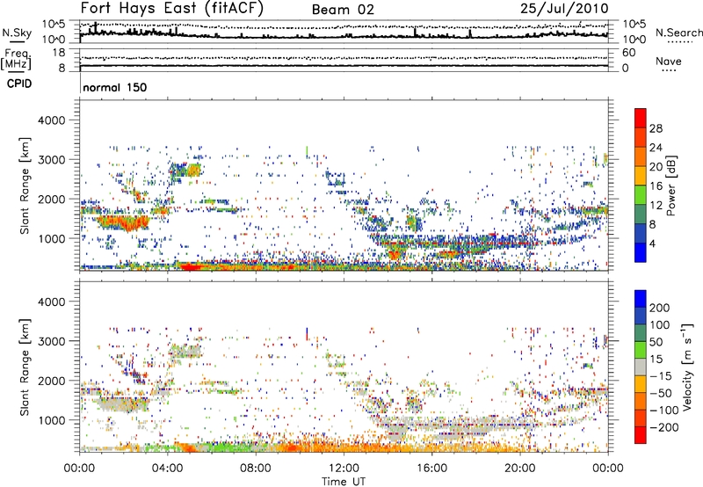Click the 'Freq. [MHz]' label
Screen dimensions: 703x487
pyautogui.click(x=16, y=59)
